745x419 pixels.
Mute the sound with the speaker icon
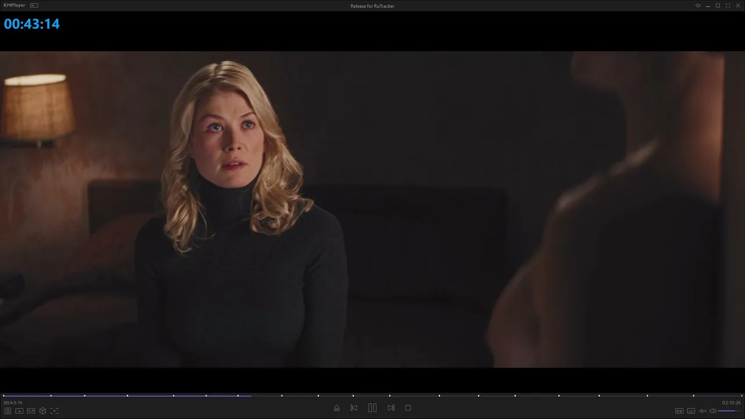point(712,411)
